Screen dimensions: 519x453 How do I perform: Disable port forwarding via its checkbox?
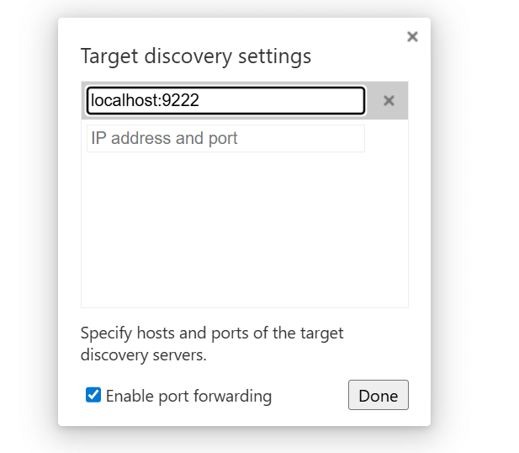pos(93,395)
